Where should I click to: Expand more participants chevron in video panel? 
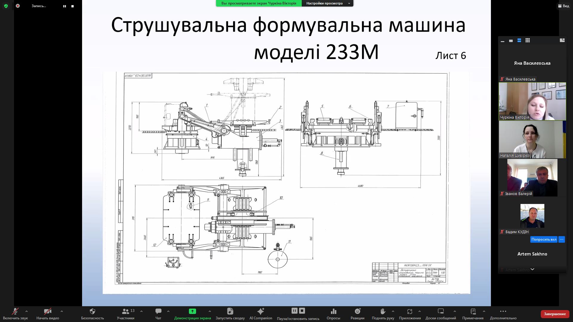click(x=532, y=269)
